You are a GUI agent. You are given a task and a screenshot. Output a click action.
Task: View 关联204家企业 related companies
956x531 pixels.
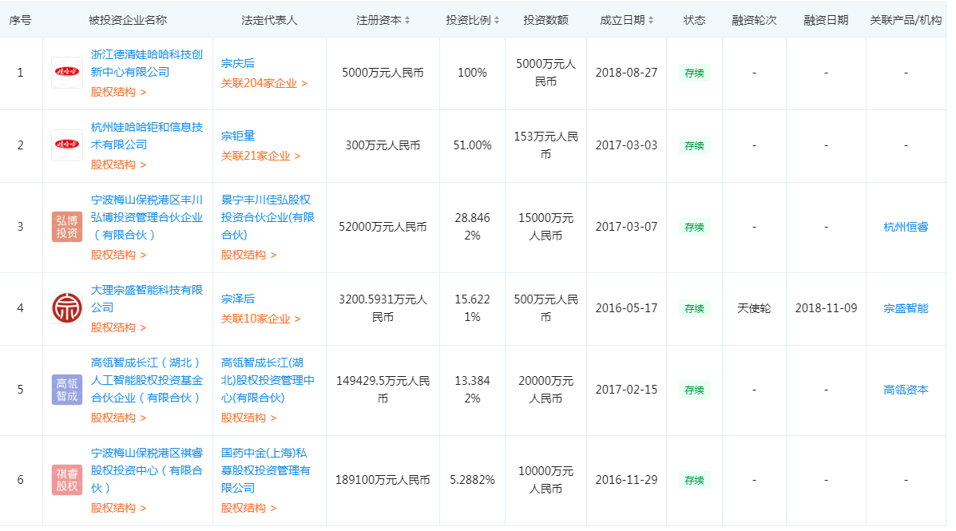pos(264,83)
